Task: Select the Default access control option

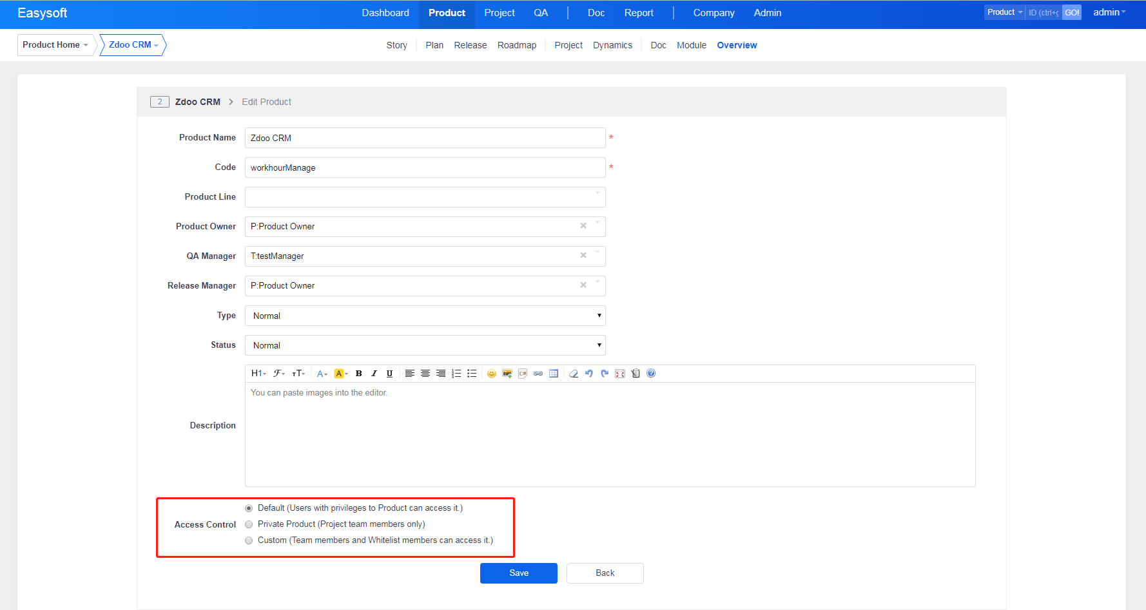Action: click(x=249, y=508)
